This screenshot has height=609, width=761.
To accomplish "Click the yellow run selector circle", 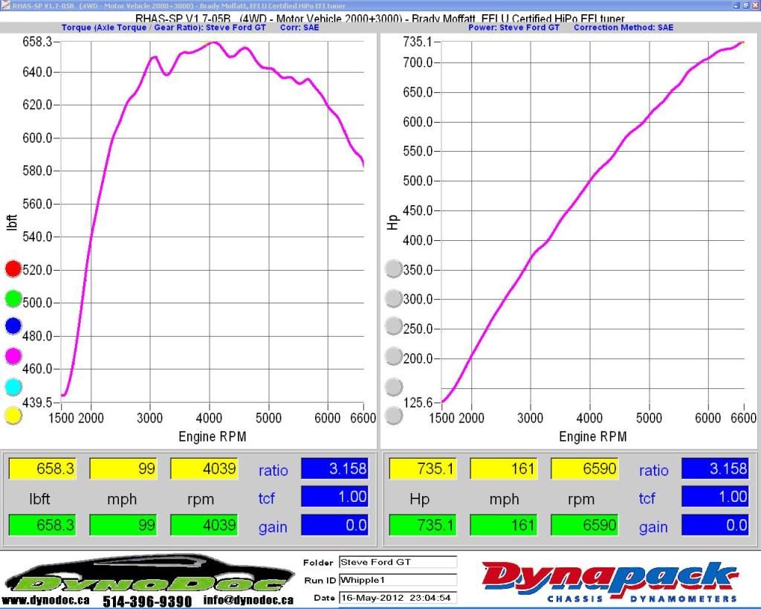I will [13, 415].
